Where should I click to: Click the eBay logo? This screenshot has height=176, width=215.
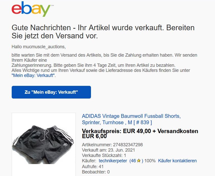(31, 9)
